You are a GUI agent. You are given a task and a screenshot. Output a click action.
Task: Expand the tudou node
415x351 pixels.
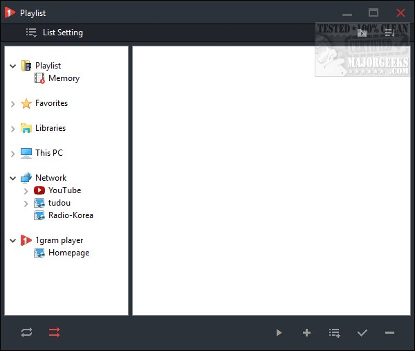26,204
